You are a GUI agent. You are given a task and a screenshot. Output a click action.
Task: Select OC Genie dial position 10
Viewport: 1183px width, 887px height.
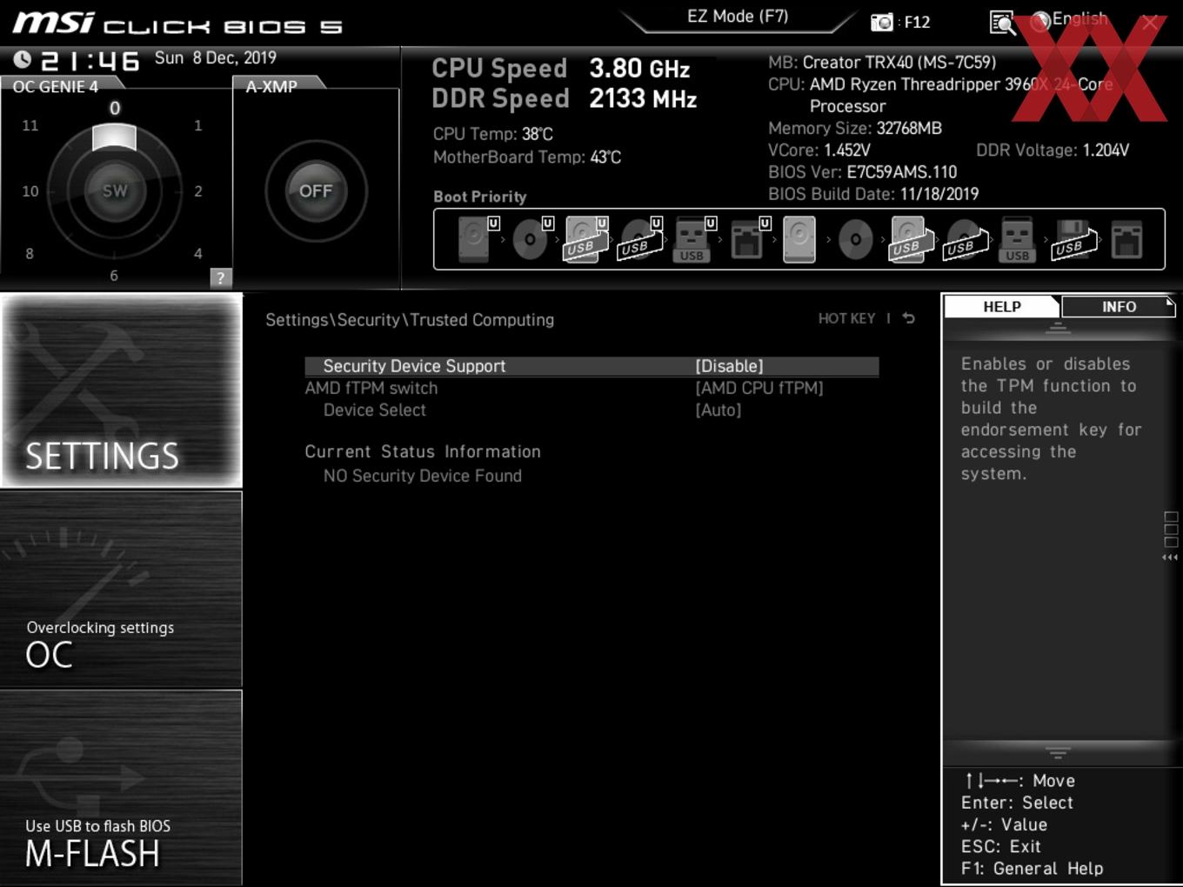tap(30, 190)
